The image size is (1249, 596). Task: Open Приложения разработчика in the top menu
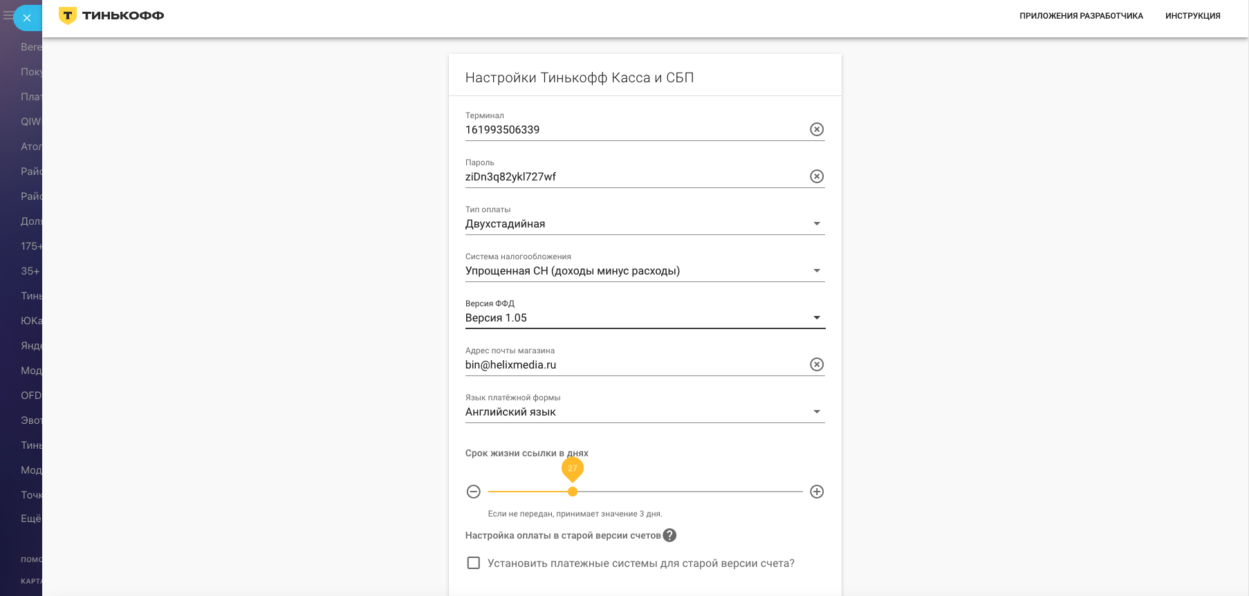[x=1081, y=16]
